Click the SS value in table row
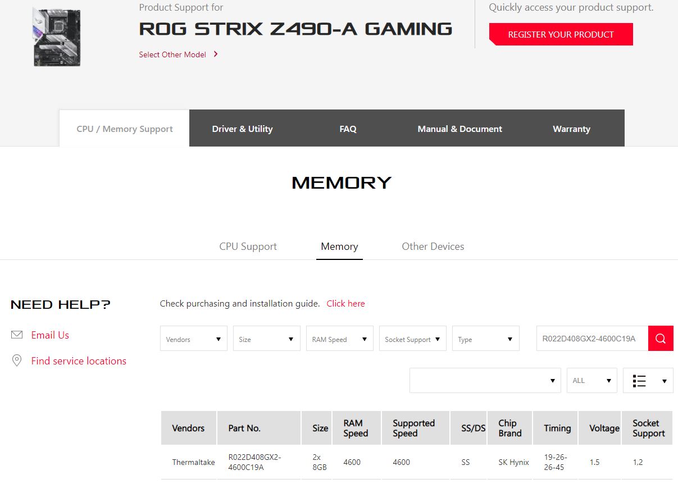The height and width of the screenshot is (484, 678). [465, 463]
